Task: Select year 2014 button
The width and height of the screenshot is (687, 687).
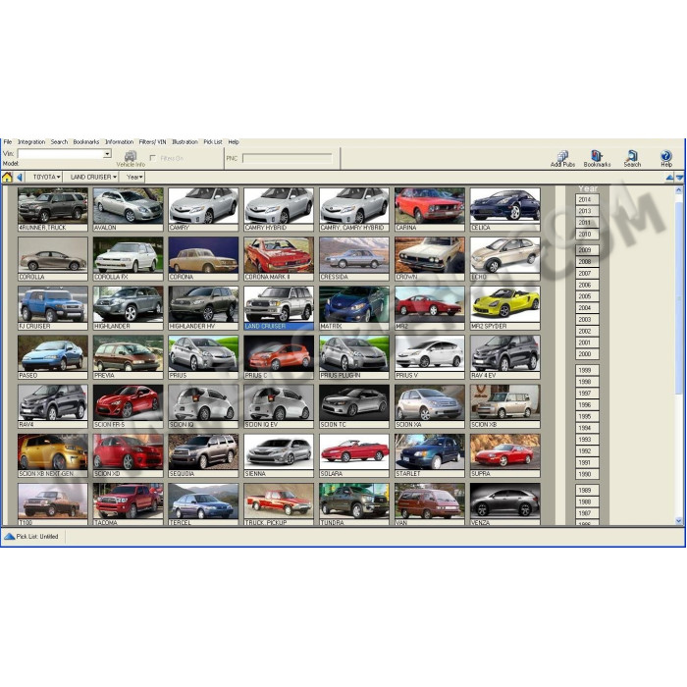Action: (x=587, y=200)
